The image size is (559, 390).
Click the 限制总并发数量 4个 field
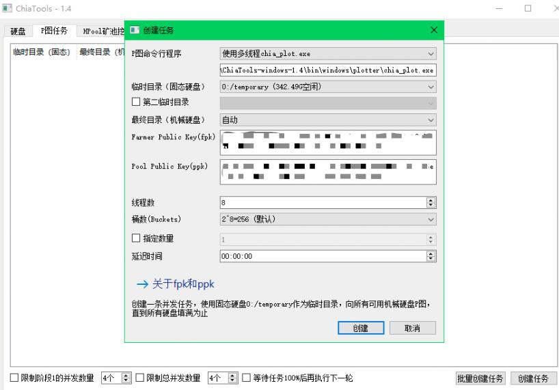point(218,378)
